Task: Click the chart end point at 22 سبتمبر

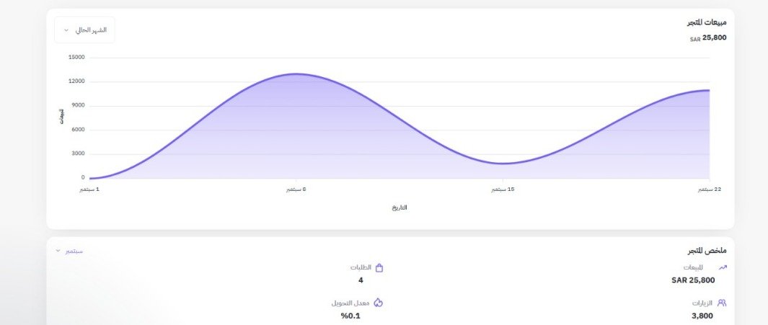Action: click(709, 90)
